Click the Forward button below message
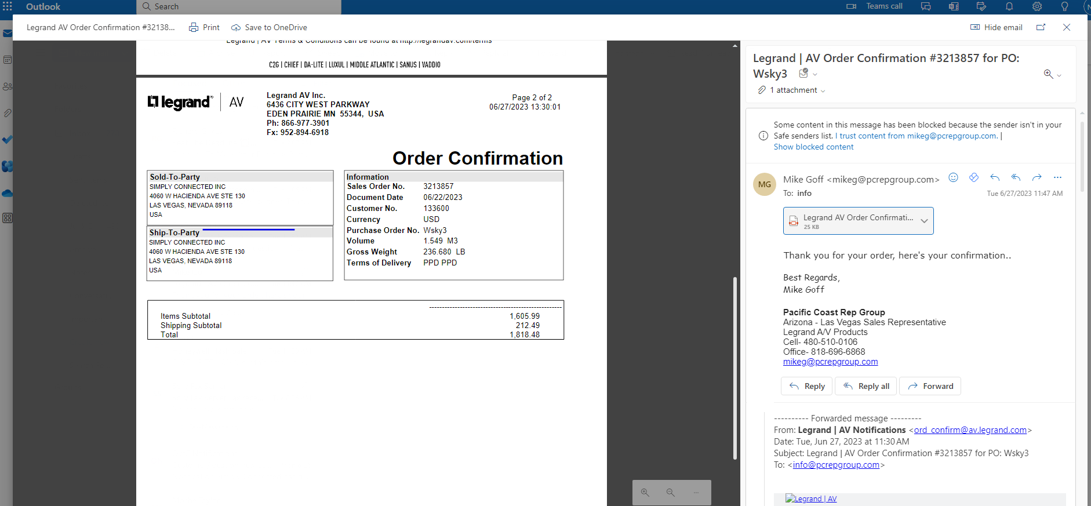This screenshot has width=1091, height=506. tap(930, 386)
